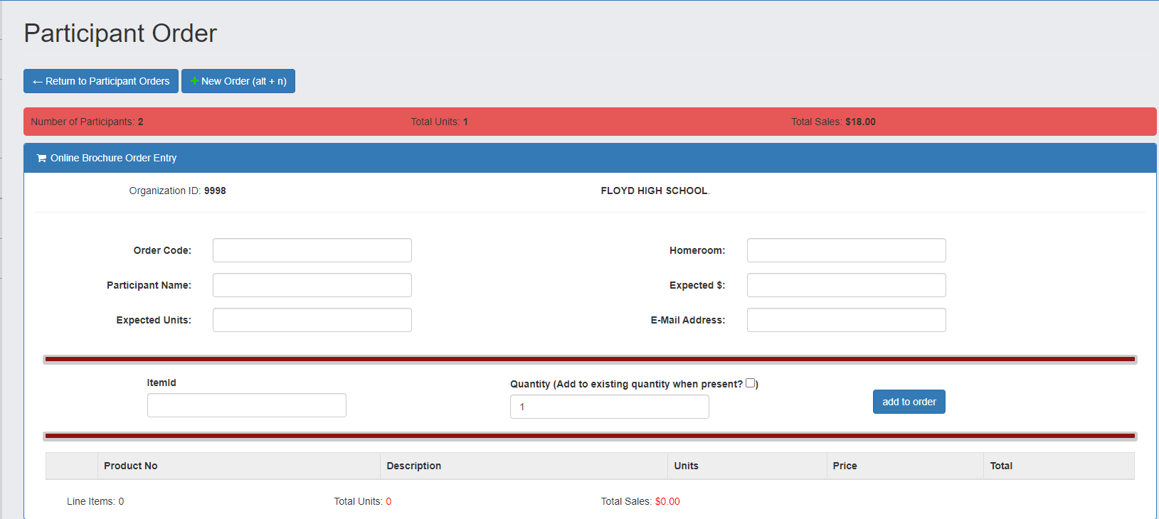Click the green plus icon on New Order
The width and height of the screenshot is (1159, 519).
194,81
